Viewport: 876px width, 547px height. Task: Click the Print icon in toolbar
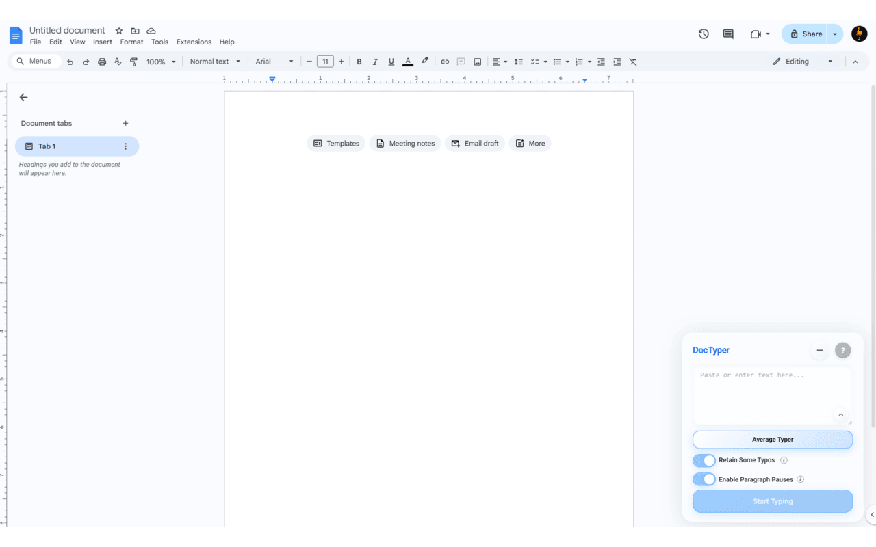[102, 62]
